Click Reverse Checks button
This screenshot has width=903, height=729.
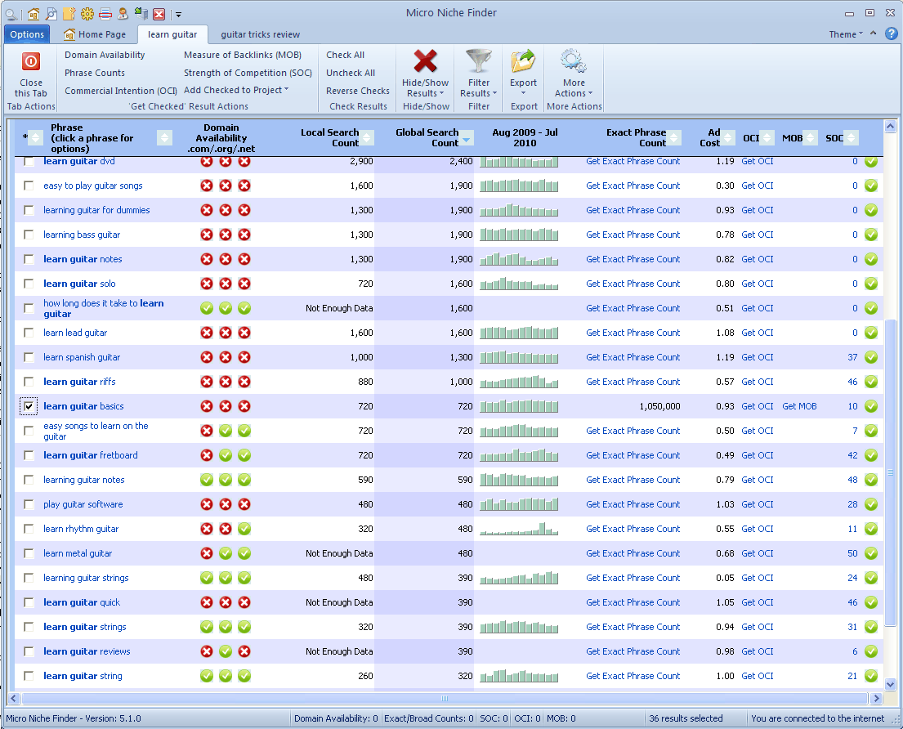click(x=358, y=91)
